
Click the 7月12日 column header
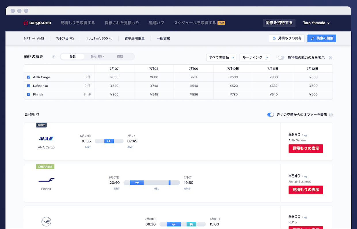313,69
